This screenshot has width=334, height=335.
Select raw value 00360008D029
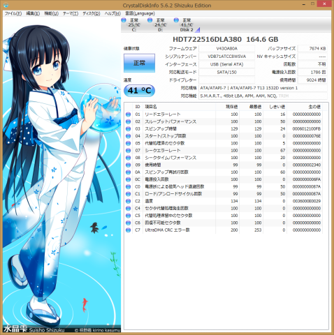[307, 201]
